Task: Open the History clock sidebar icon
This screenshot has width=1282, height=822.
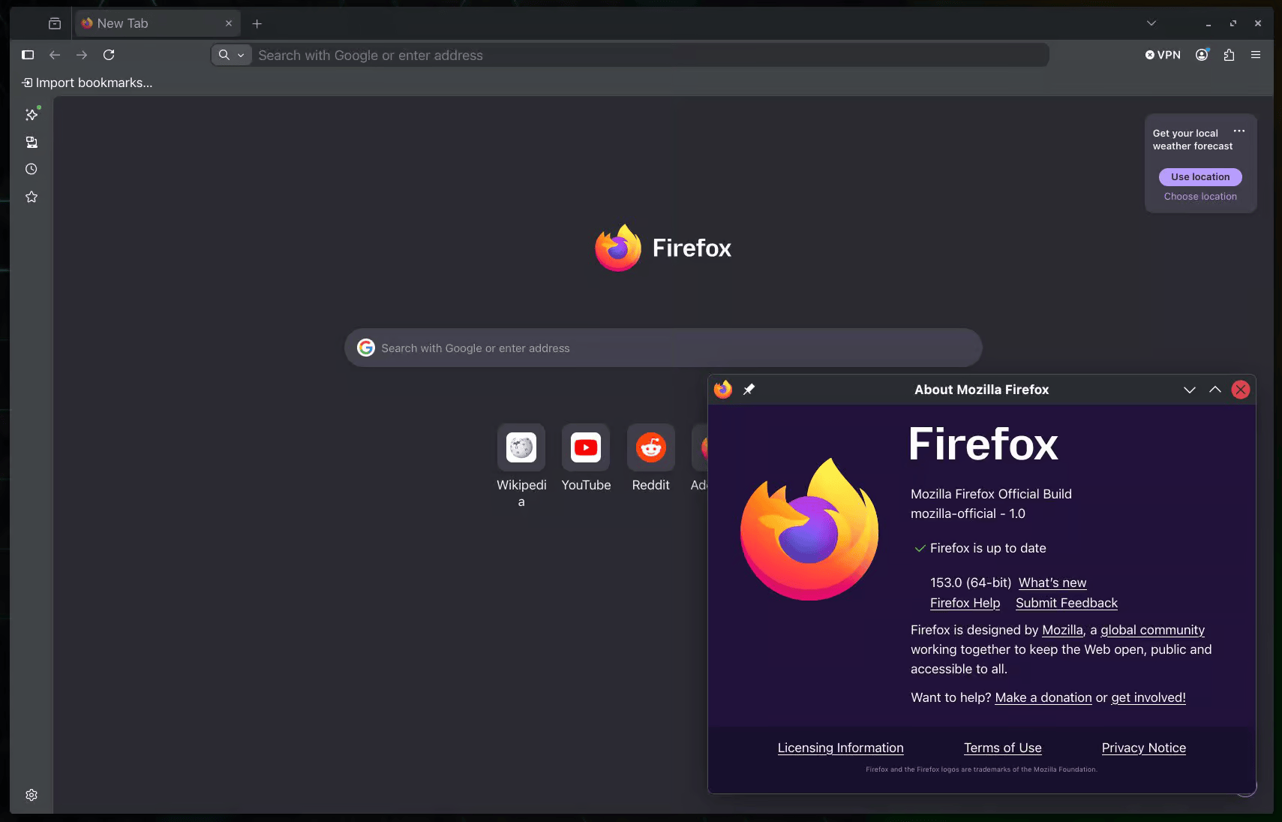Action: click(32, 169)
